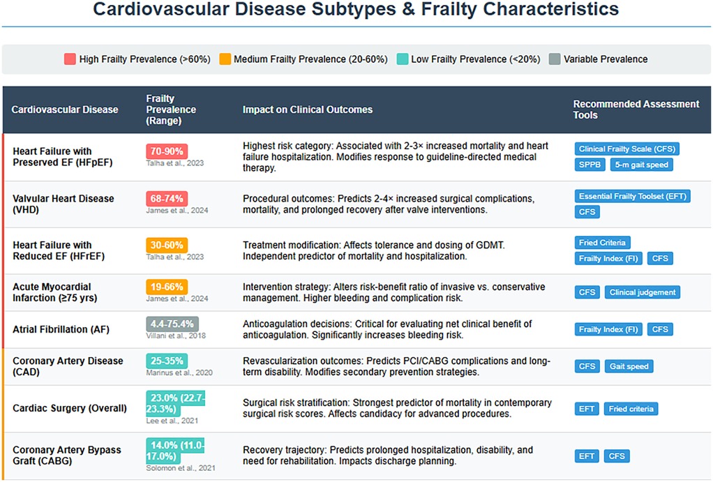
Task: Click the red High Frailty Prevalence swatch
Action: coord(70,59)
